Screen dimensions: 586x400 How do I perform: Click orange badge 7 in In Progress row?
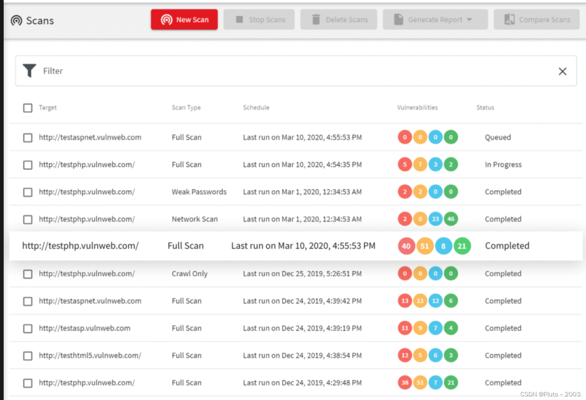(420, 165)
